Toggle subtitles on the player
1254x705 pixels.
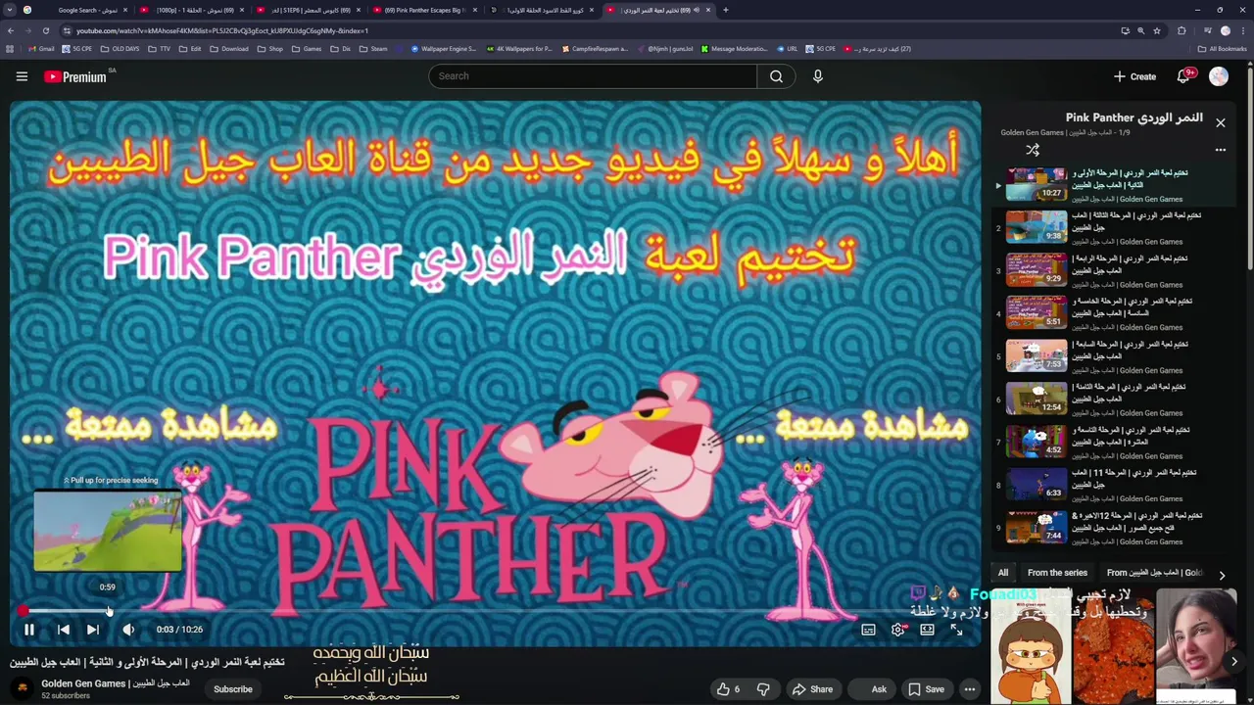[868, 630]
